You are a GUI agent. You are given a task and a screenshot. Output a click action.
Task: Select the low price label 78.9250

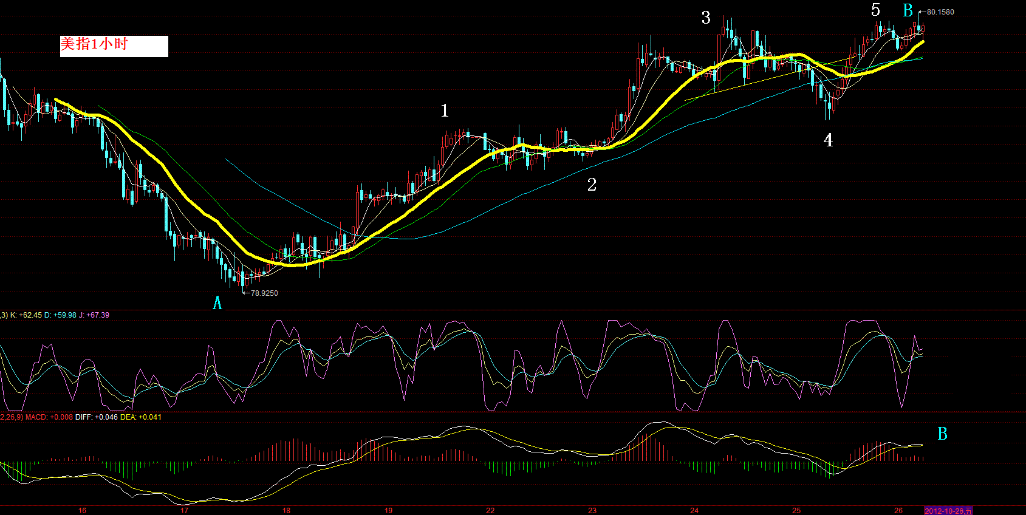pos(264,293)
